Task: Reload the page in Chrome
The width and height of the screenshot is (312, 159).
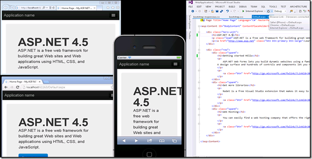Action: 17,87
